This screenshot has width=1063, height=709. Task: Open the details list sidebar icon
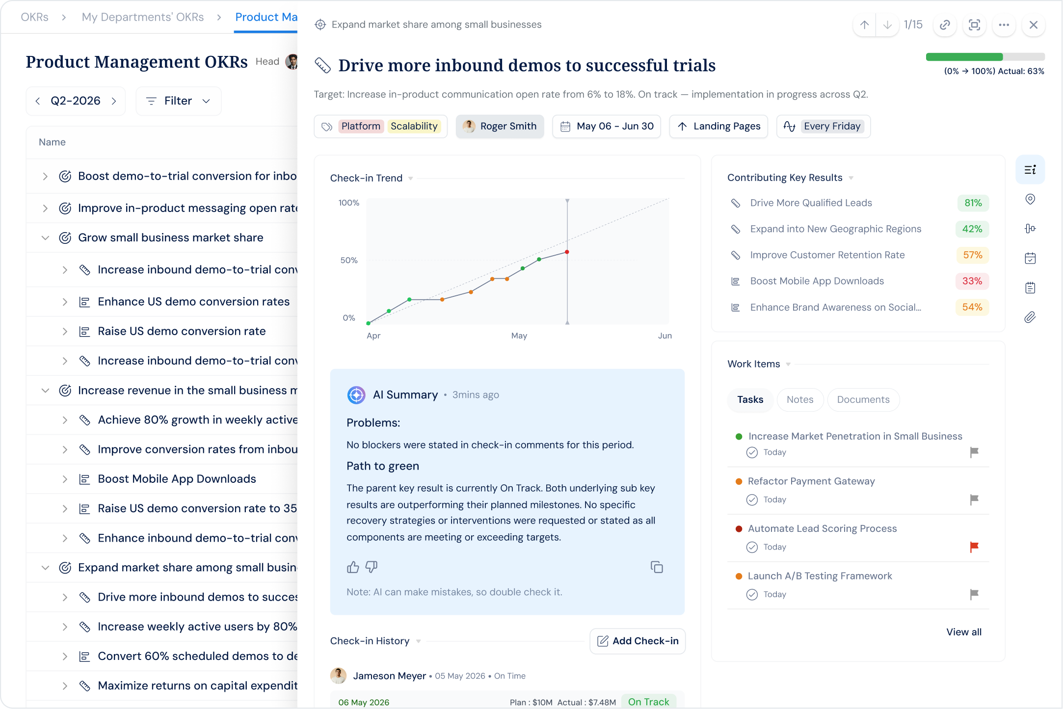point(1030,170)
